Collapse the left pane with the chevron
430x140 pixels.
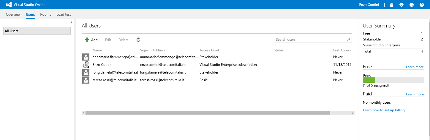(x=71, y=22)
